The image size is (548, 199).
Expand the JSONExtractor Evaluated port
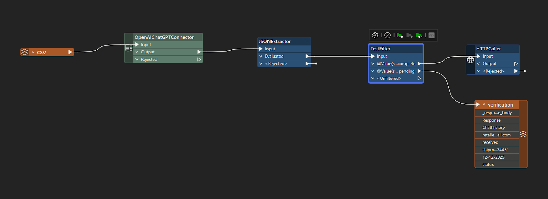[261, 56]
